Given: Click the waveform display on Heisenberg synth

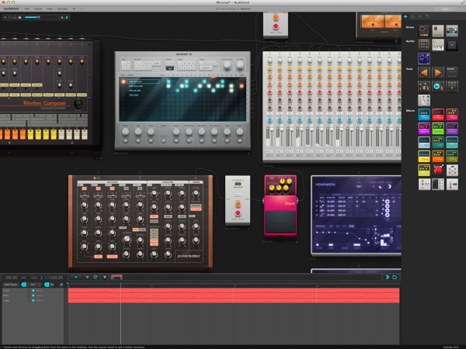Looking at the screenshot, I should pyautogui.click(x=342, y=237).
